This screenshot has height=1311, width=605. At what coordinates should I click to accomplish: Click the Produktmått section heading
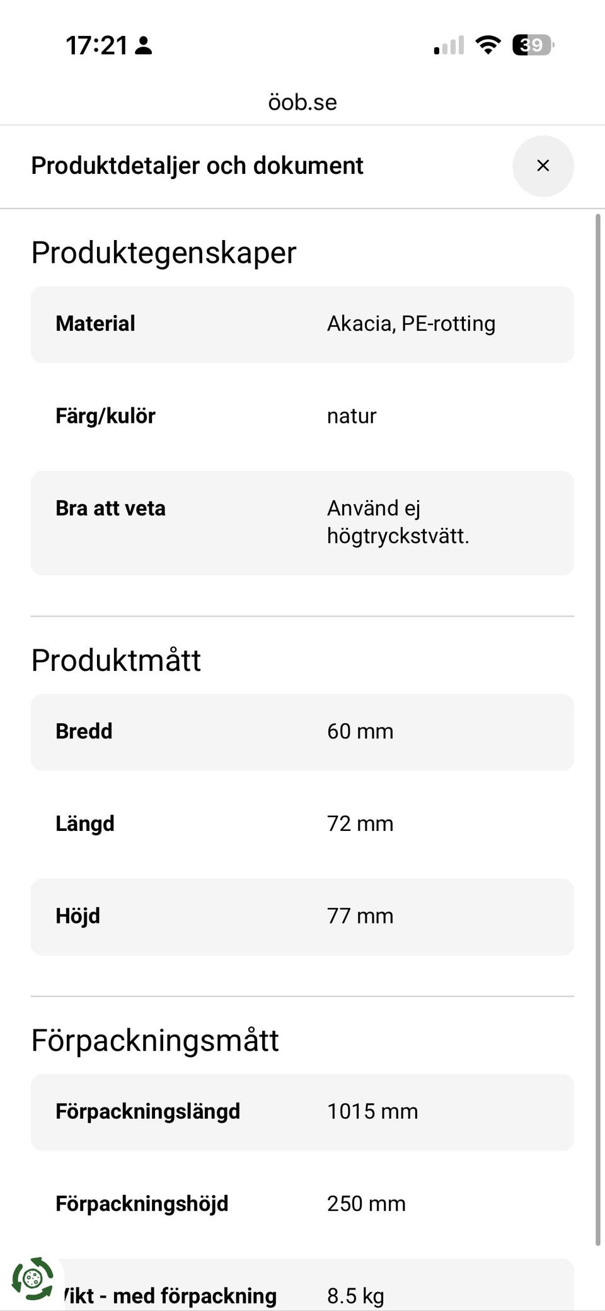pyautogui.click(x=116, y=660)
